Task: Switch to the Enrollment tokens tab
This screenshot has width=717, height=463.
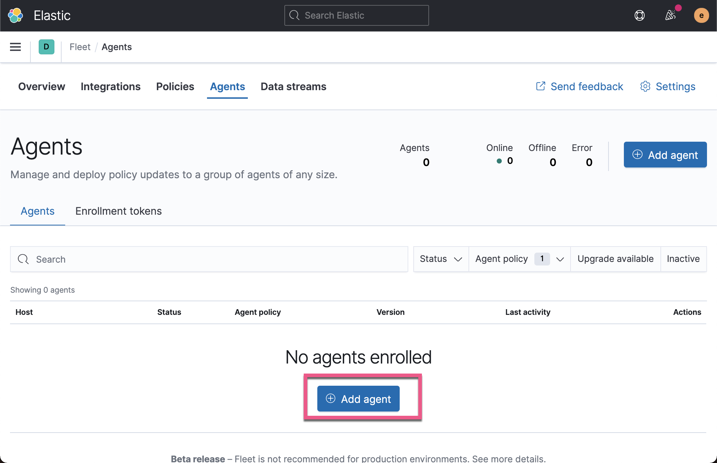Action: (x=118, y=211)
